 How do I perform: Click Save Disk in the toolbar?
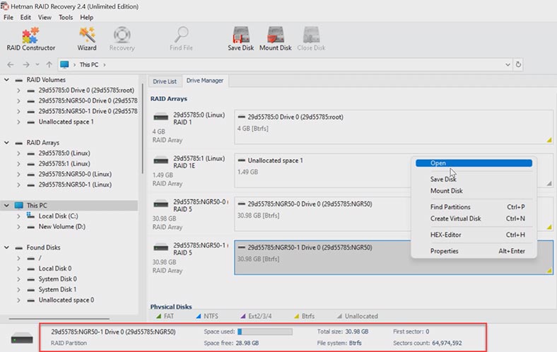tap(241, 39)
